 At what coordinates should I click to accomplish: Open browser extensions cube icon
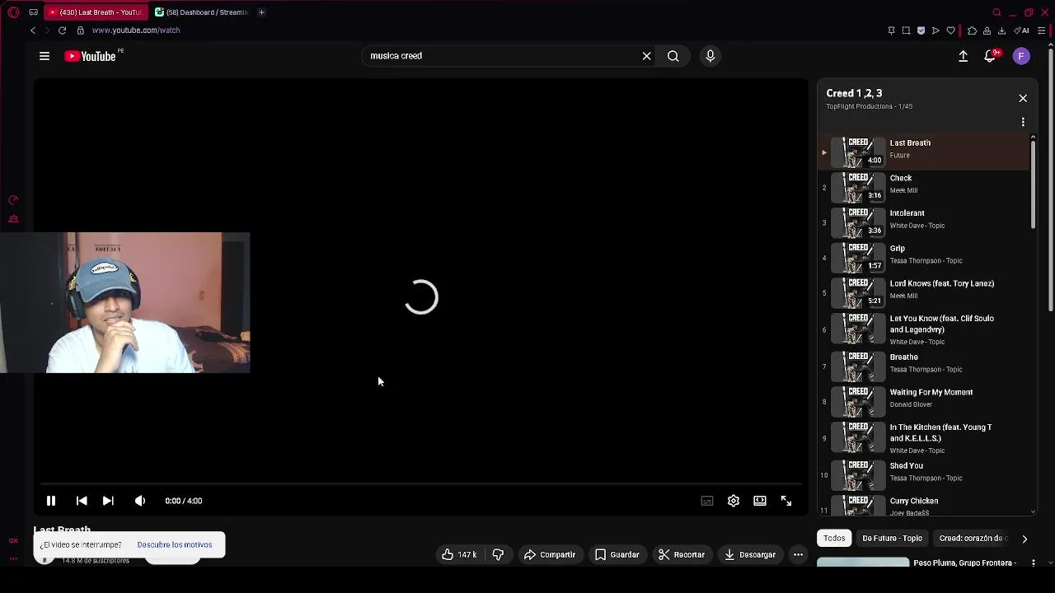pos(972,30)
